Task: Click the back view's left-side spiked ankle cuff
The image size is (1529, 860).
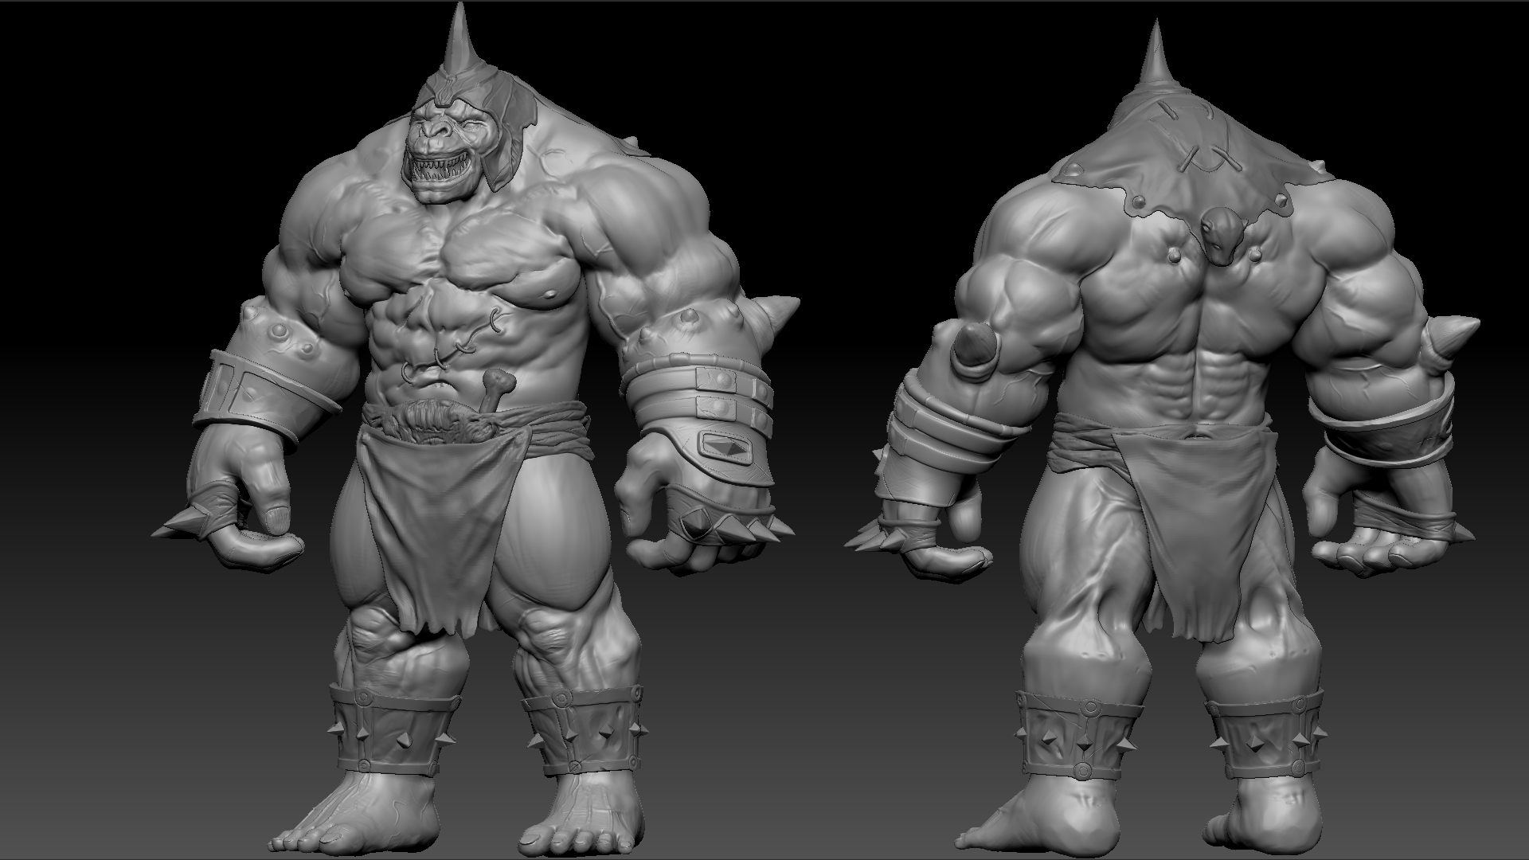Action: tap(1077, 737)
